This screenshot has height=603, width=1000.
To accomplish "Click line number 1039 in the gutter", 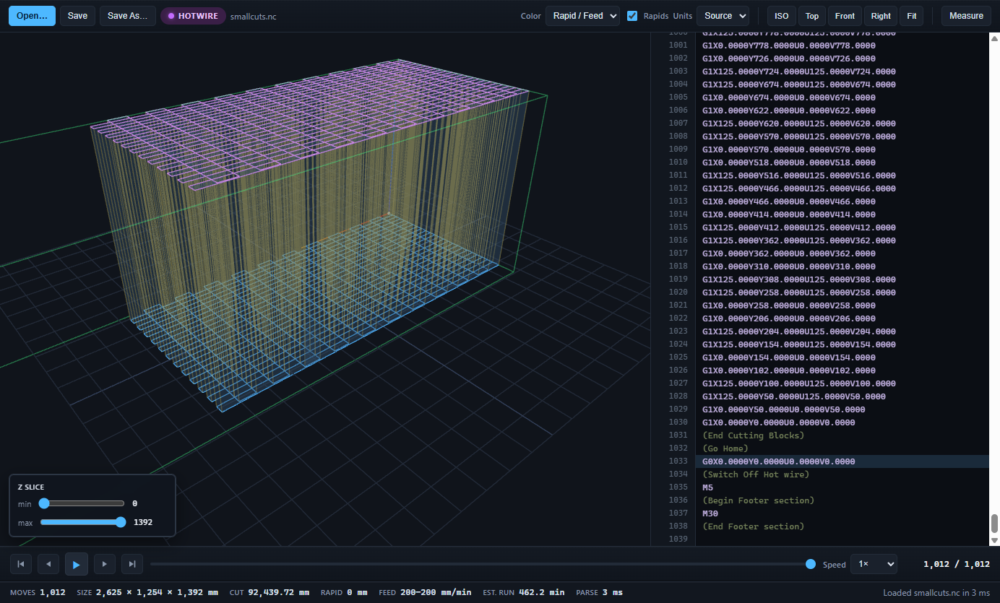I will pyautogui.click(x=678, y=539).
